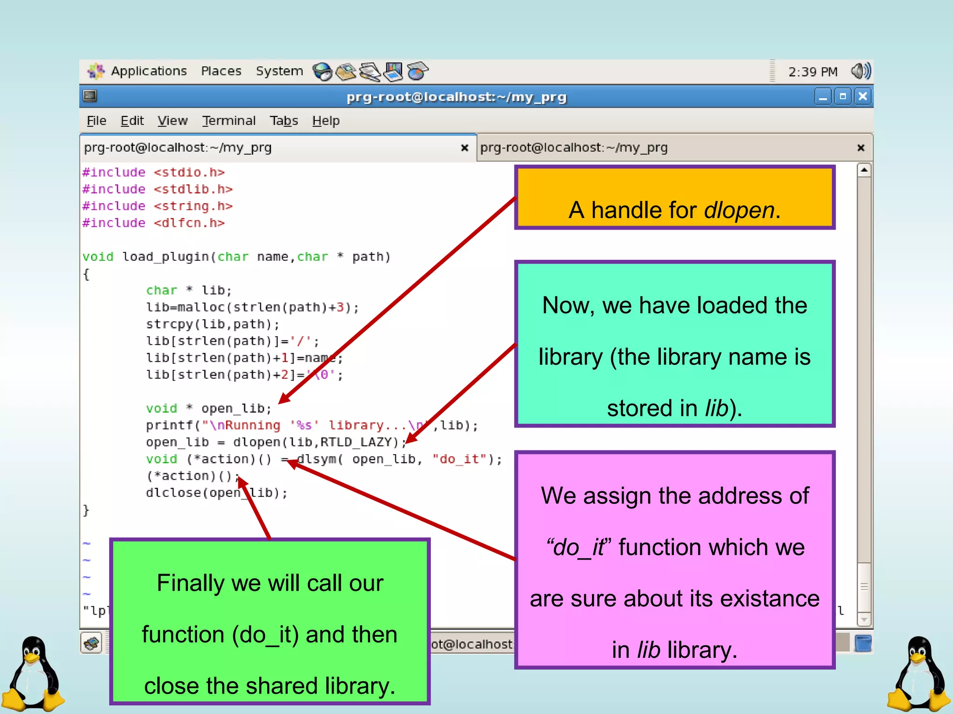Click the document writer launcher icon
The height and width of the screenshot is (714, 953).
(370, 72)
